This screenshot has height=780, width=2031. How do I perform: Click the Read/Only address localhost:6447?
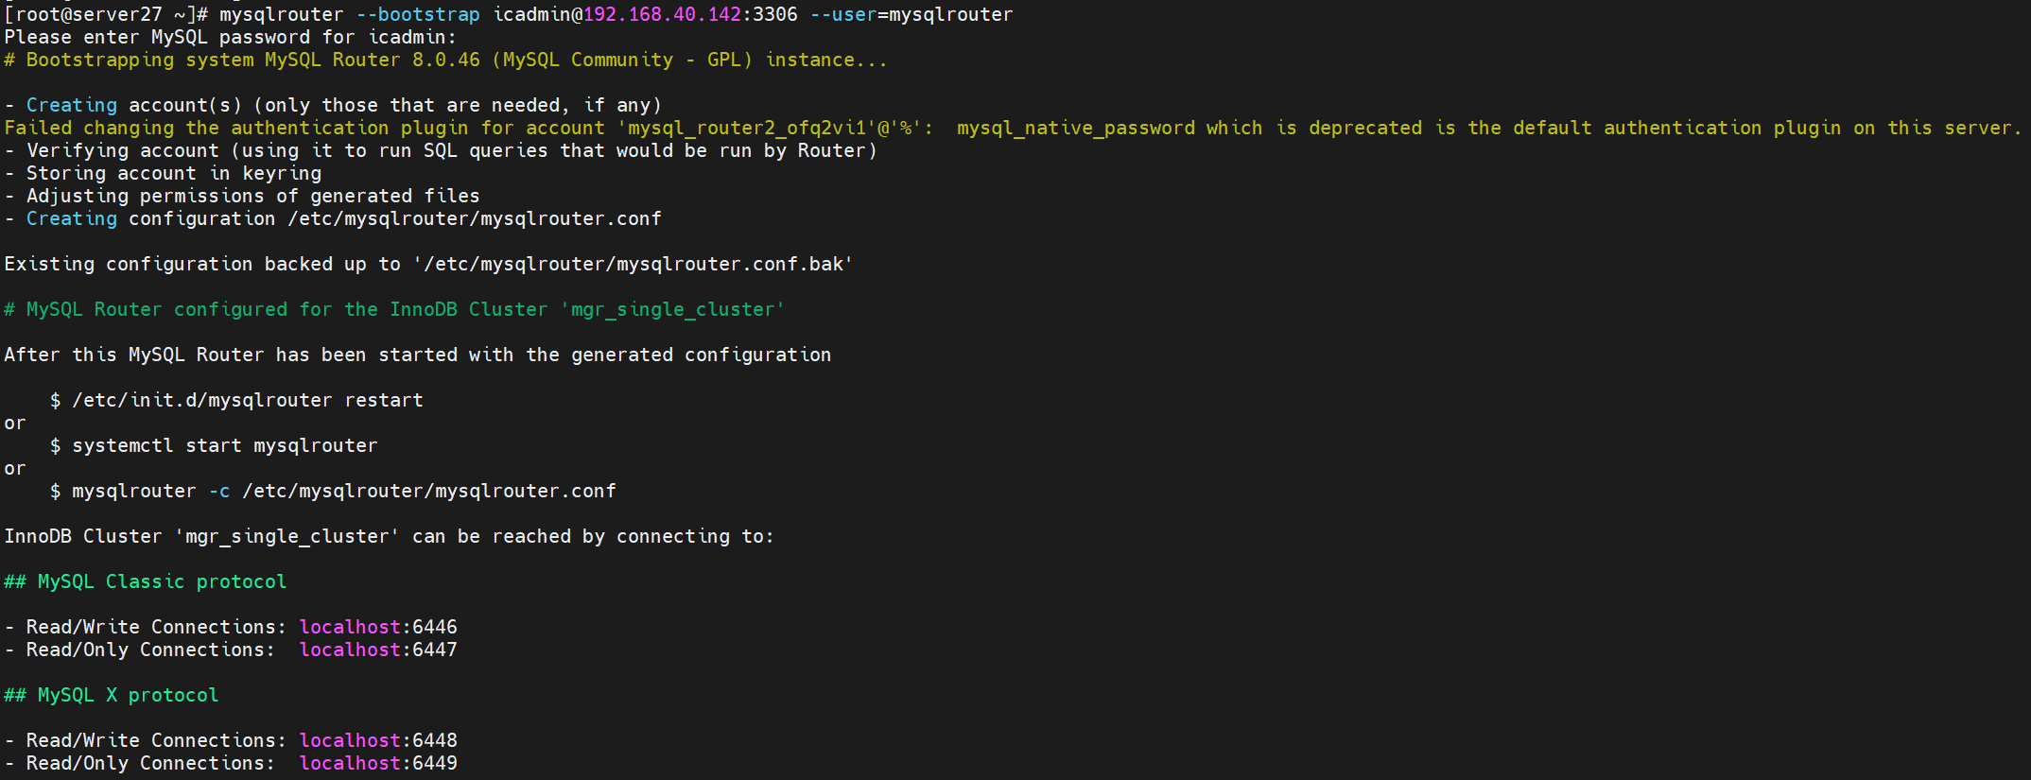(x=378, y=650)
